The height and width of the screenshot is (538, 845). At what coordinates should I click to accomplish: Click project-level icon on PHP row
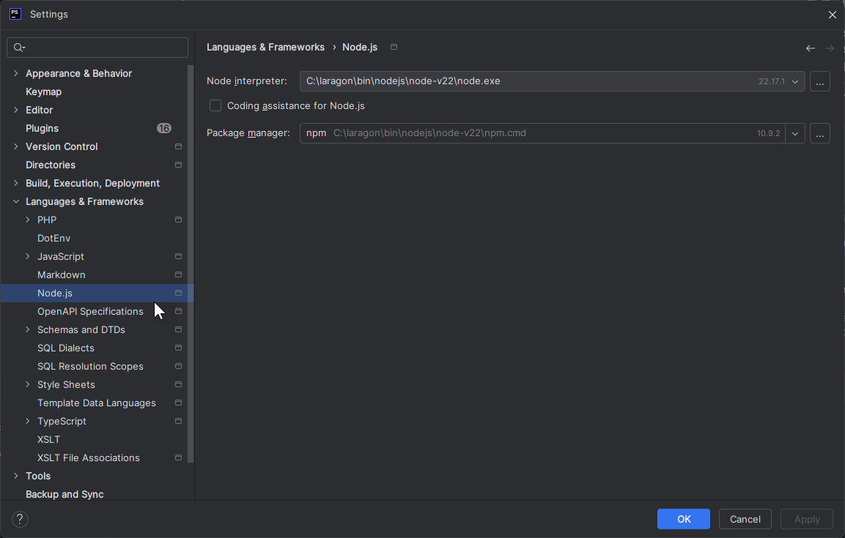point(178,220)
